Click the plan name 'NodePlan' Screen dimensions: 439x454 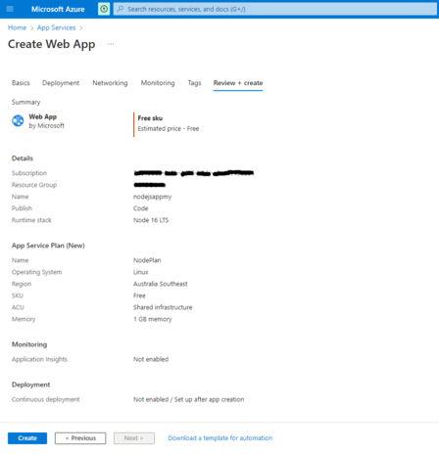point(147,260)
